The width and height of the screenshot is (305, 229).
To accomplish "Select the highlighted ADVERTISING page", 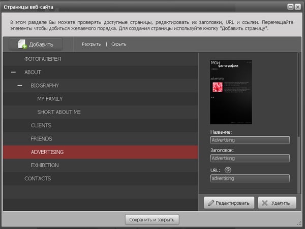I will (x=47, y=152).
